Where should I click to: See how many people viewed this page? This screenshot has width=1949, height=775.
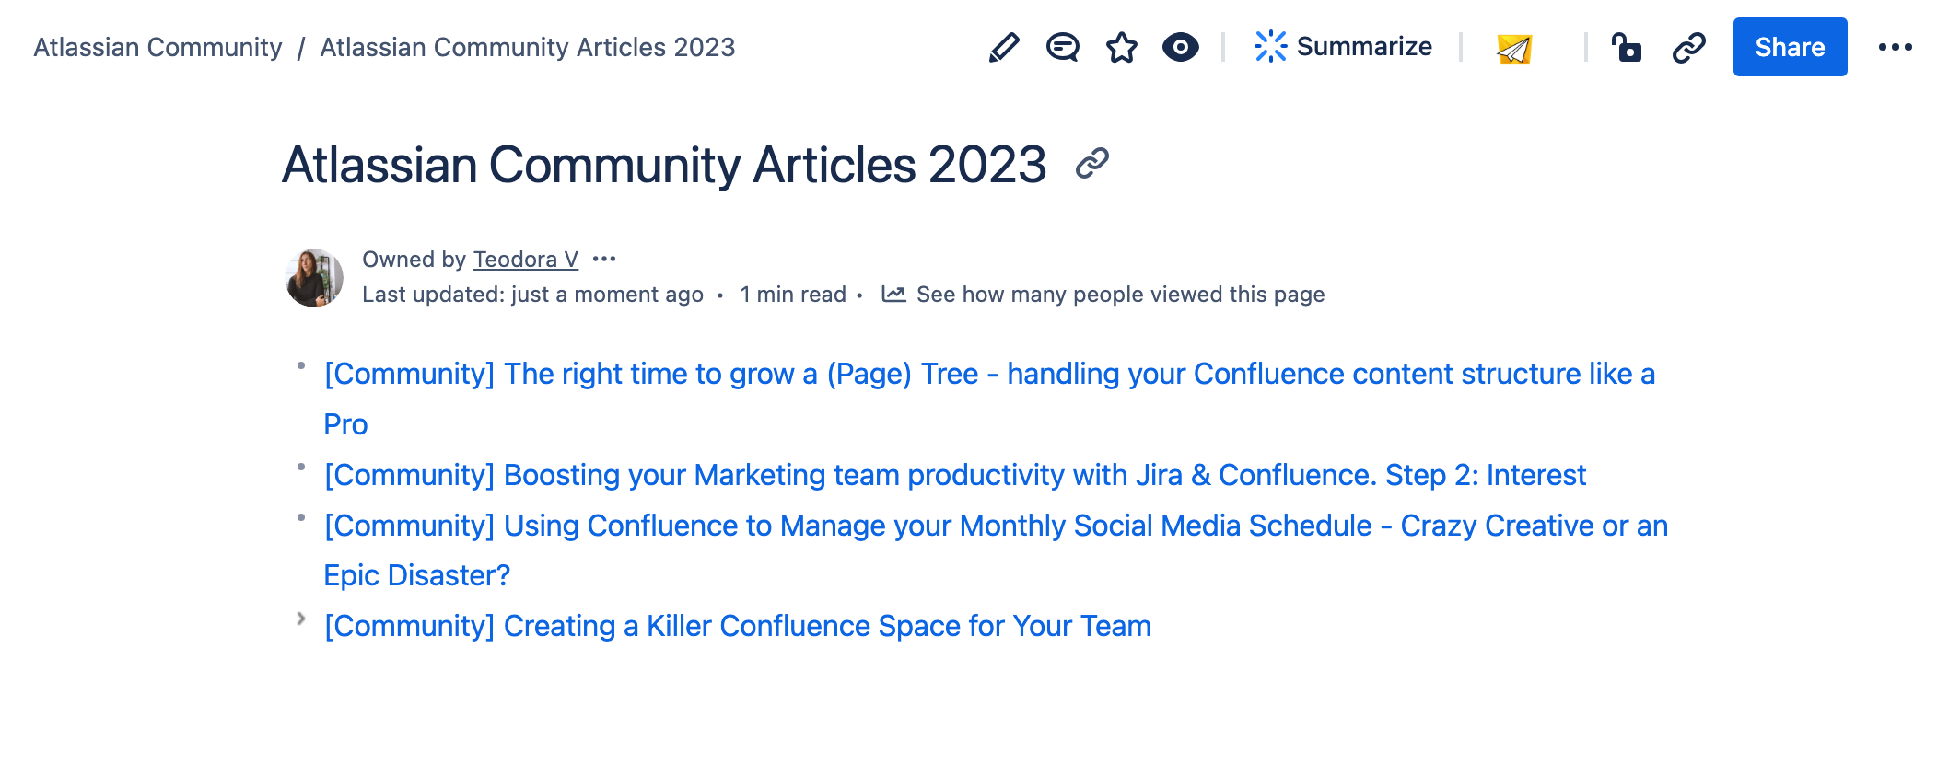[x=1120, y=295]
